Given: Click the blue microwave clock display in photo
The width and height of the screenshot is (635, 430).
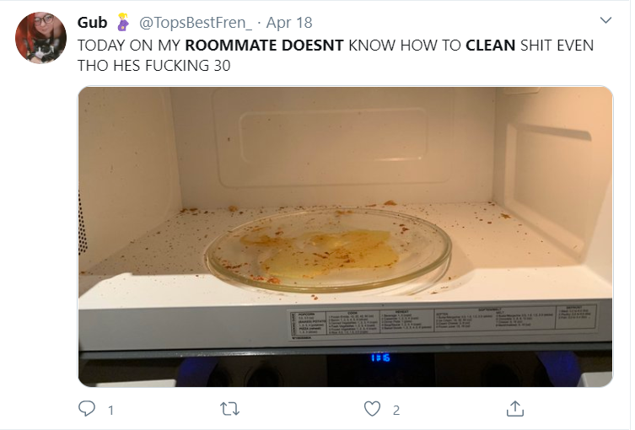Looking at the screenshot, I should [380, 357].
